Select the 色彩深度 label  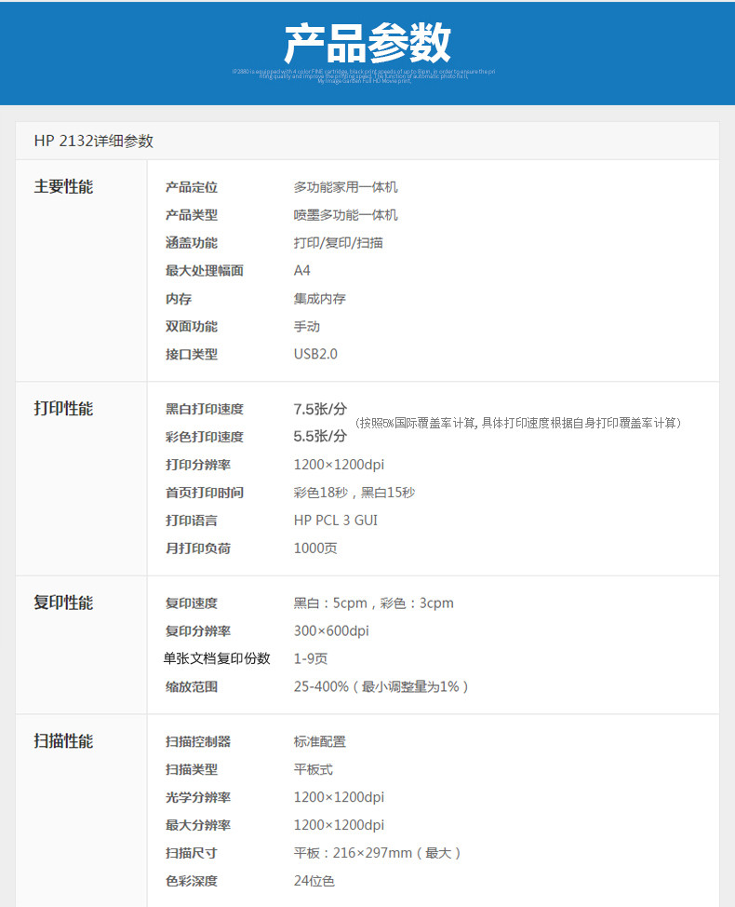[192, 881]
